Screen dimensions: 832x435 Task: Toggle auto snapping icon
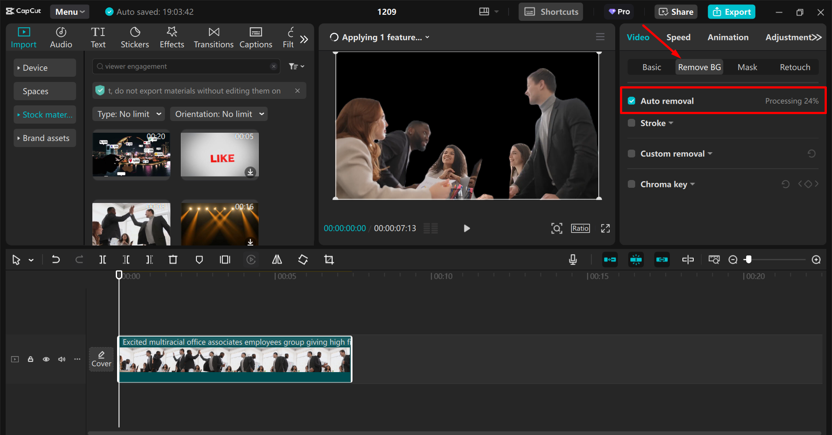(x=636, y=259)
